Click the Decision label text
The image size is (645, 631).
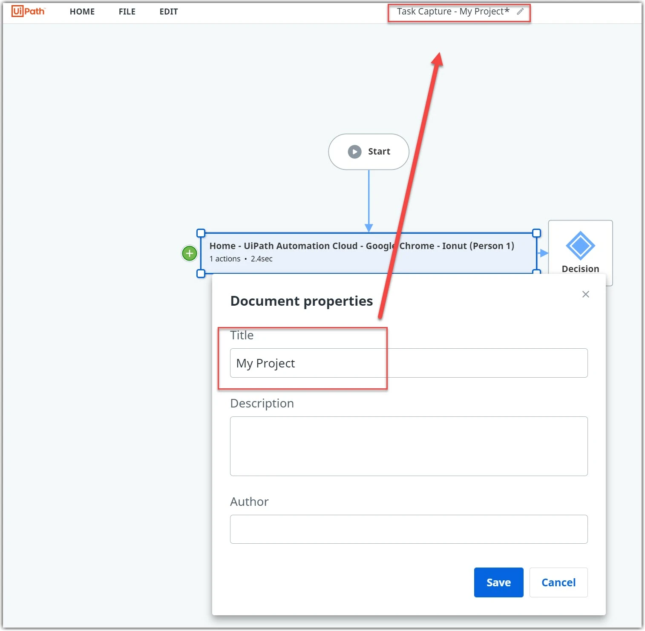(580, 269)
